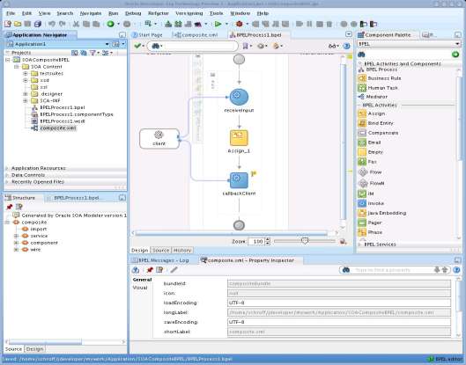Pick the Mediator palette component

click(x=373, y=97)
